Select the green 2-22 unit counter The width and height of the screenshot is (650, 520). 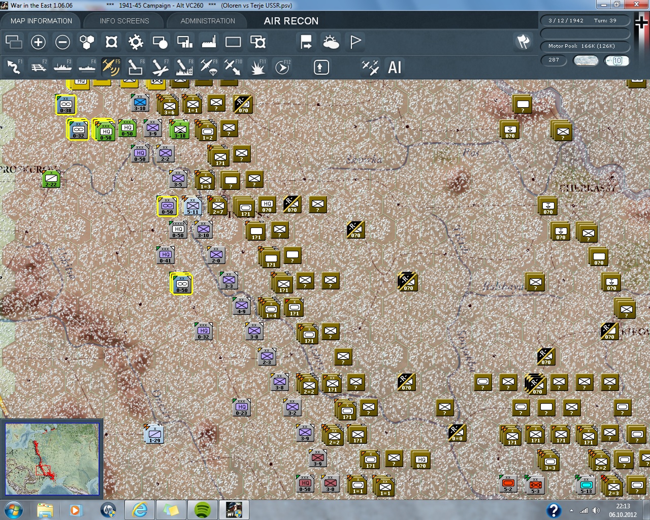[x=51, y=179]
